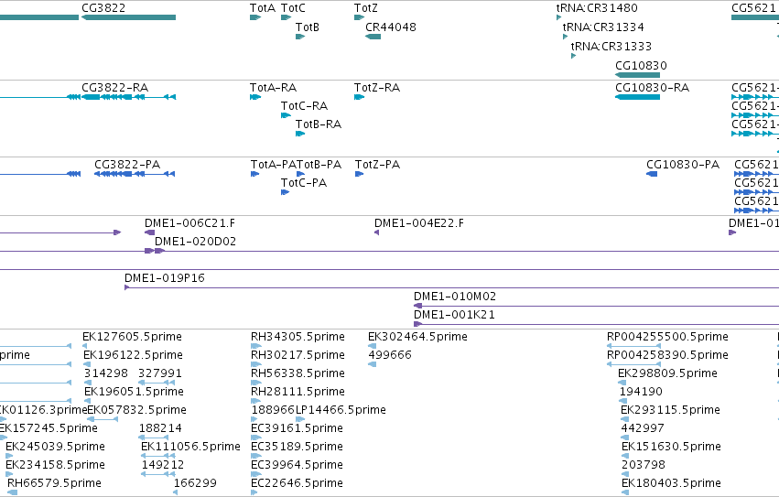Click EC35189.5prime EST
Screen dimensions: 779x497
click(x=256, y=456)
